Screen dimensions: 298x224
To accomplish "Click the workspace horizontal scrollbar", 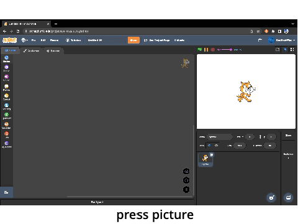I will [x=130, y=197].
